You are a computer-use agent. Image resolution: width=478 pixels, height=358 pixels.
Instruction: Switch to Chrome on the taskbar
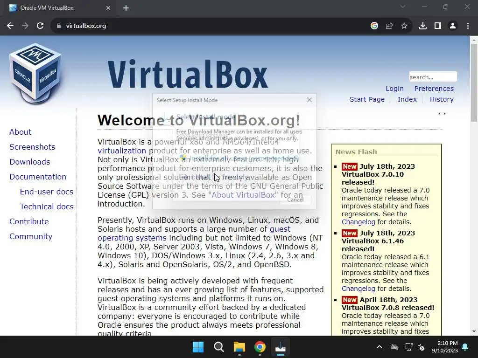(260, 347)
